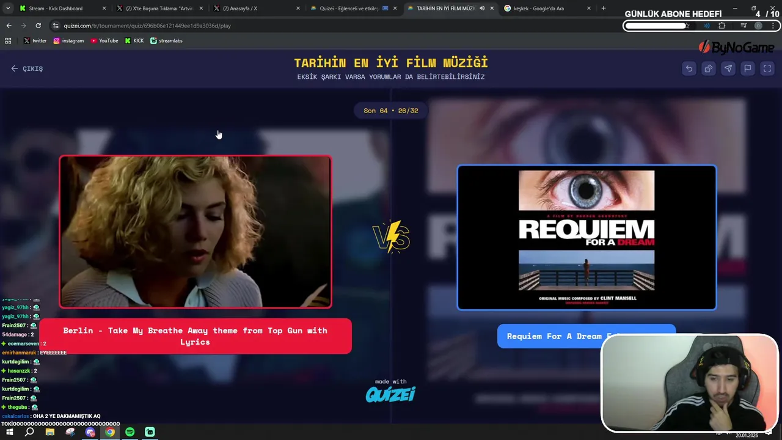Open the Chrome extensions puzzle icon
782x440 pixels.
[722, 26]
